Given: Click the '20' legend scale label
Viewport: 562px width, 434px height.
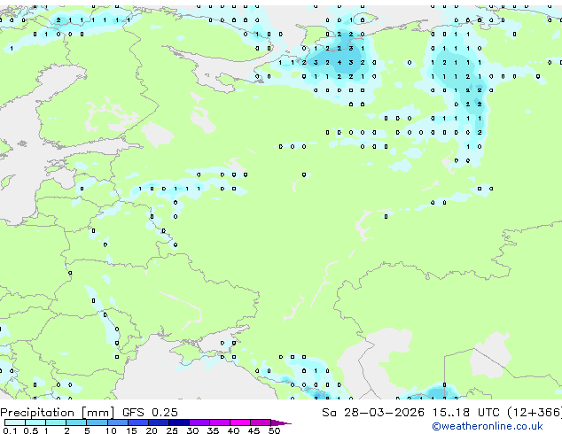Looking at the screenshot, I should click(x=152, y=430).
